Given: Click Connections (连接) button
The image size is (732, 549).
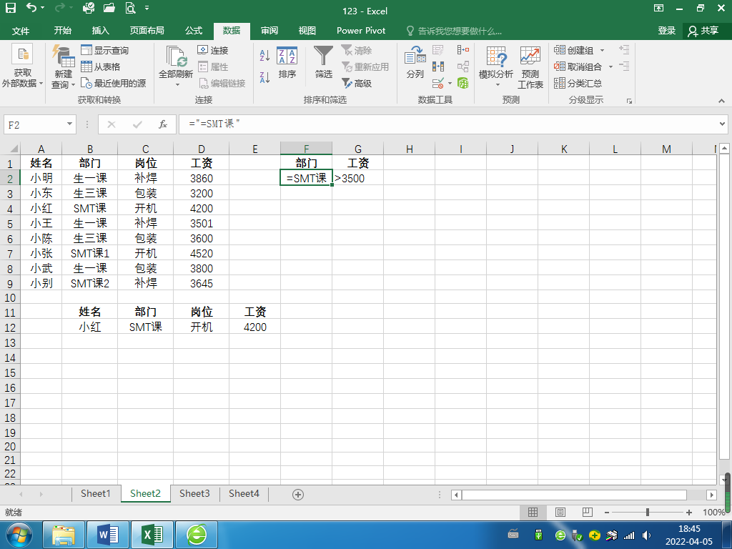Looking at the screenshot, I should 213,50.
